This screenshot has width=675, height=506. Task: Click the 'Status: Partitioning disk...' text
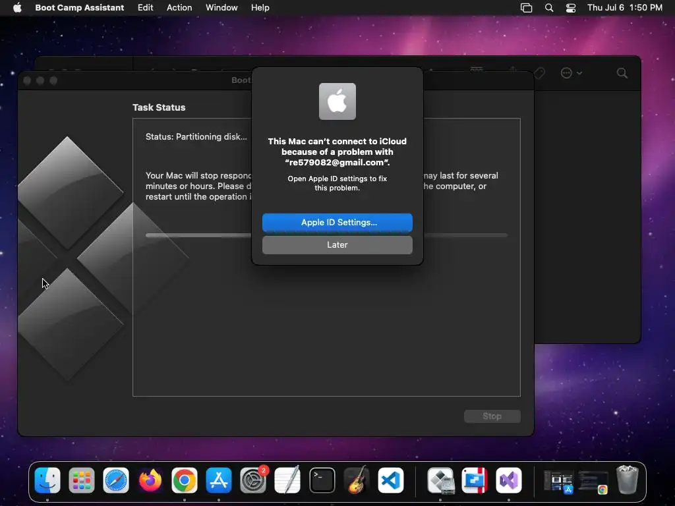coord(196,137)
